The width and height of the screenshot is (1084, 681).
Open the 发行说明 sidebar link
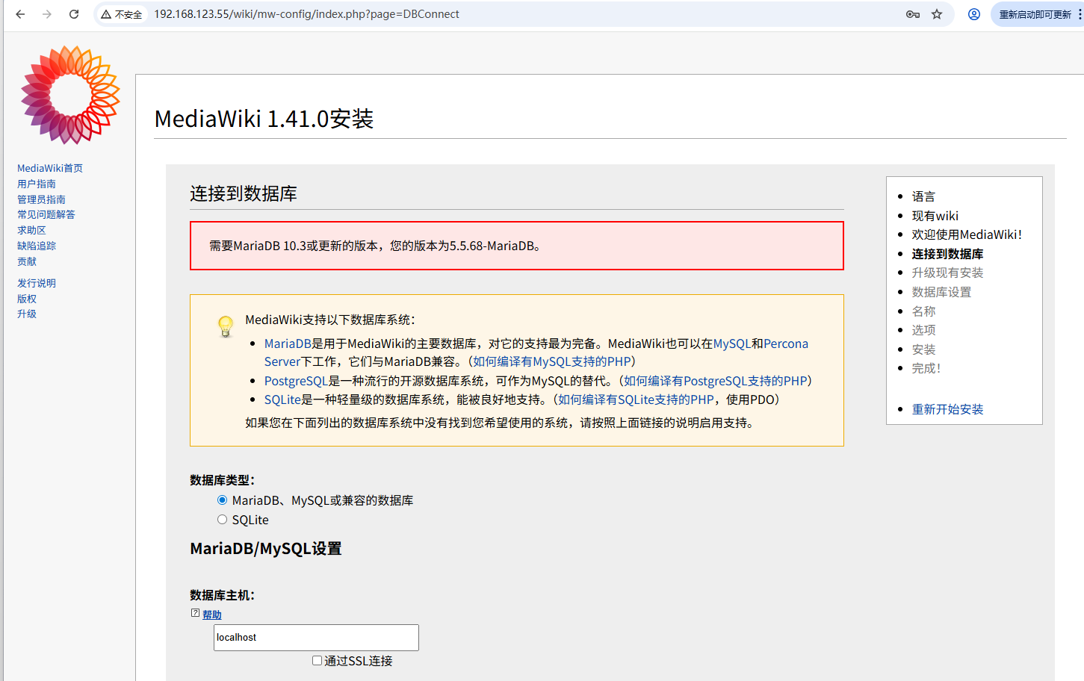[37, 283]
